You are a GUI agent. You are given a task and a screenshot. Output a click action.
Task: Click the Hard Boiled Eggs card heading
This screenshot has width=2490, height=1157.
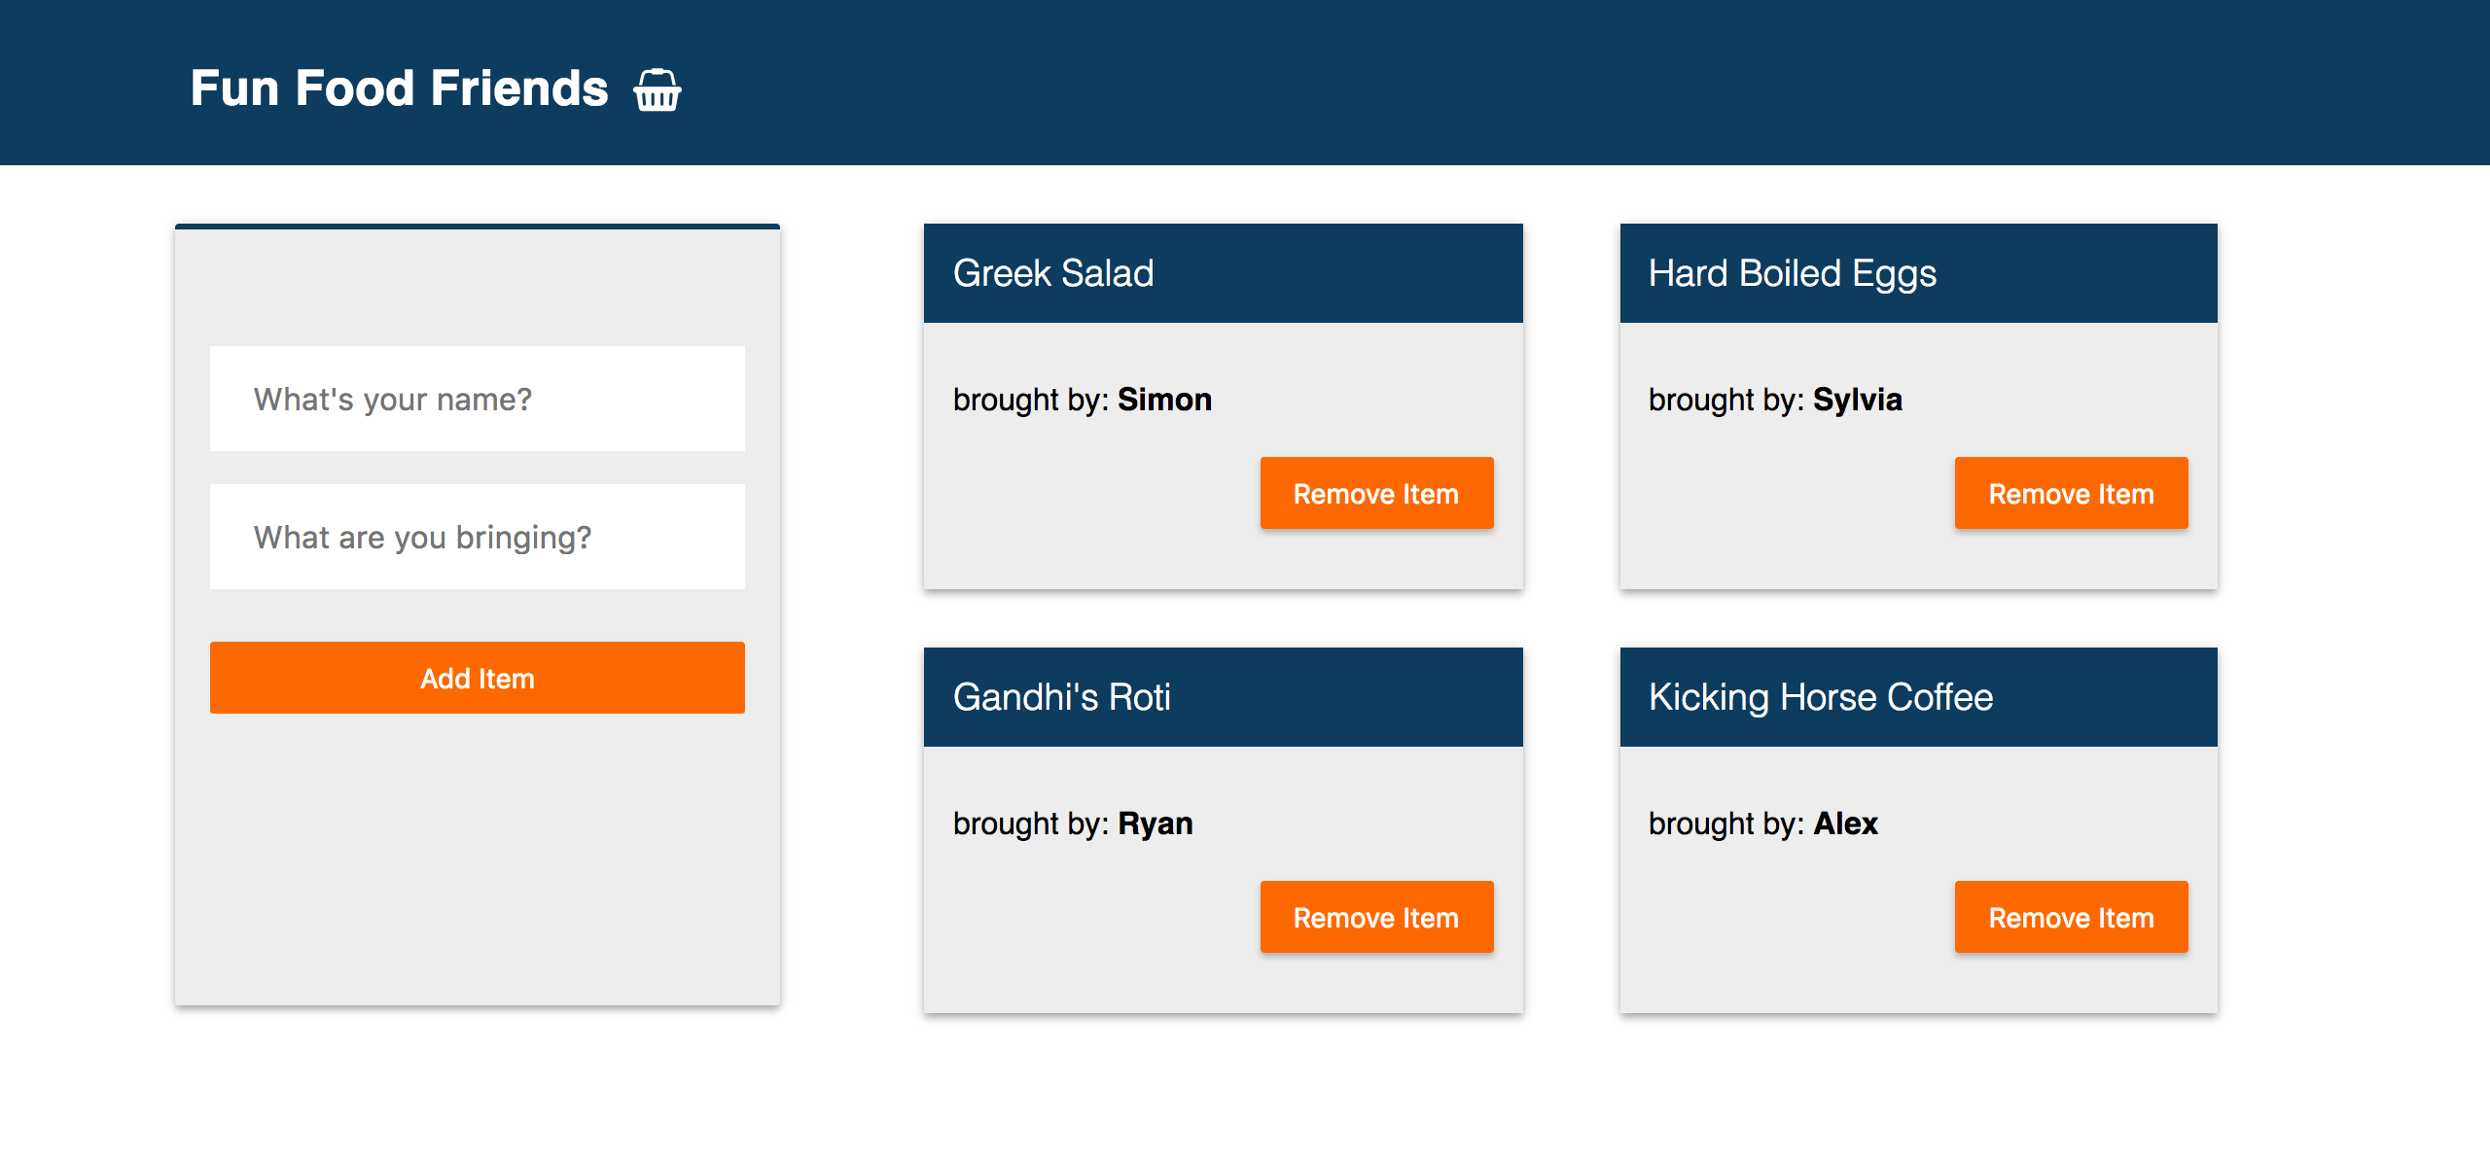click(1792, 273)
